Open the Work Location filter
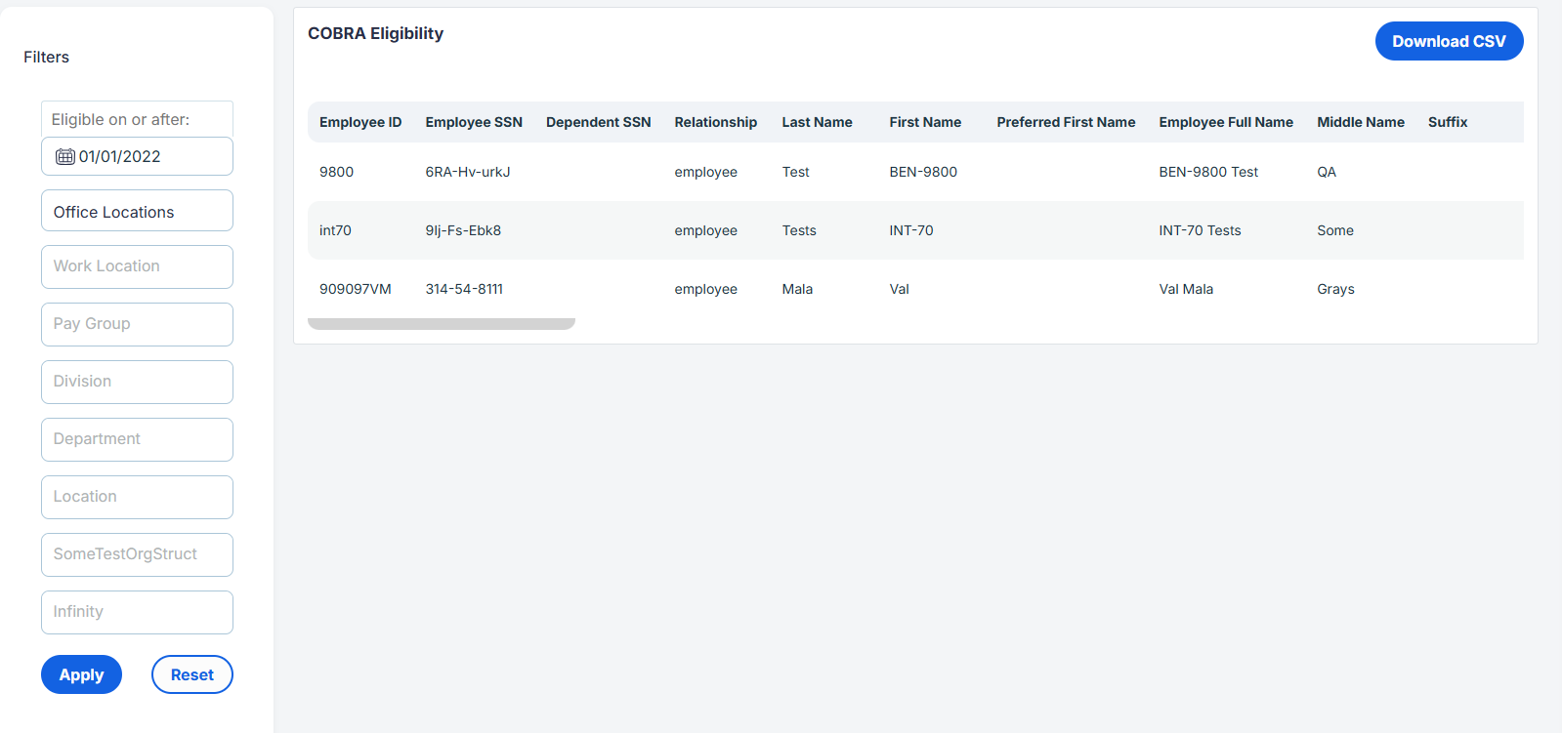This screenshot has height=733, width=1562. click(x=137, y=266)
